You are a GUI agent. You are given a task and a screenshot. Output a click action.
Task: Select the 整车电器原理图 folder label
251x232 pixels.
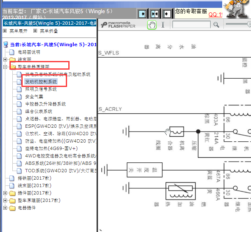coord(33,67)
